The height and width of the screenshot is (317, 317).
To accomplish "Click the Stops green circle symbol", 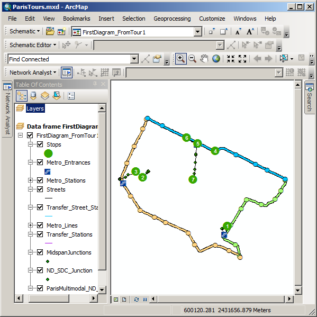I will 48,153.
